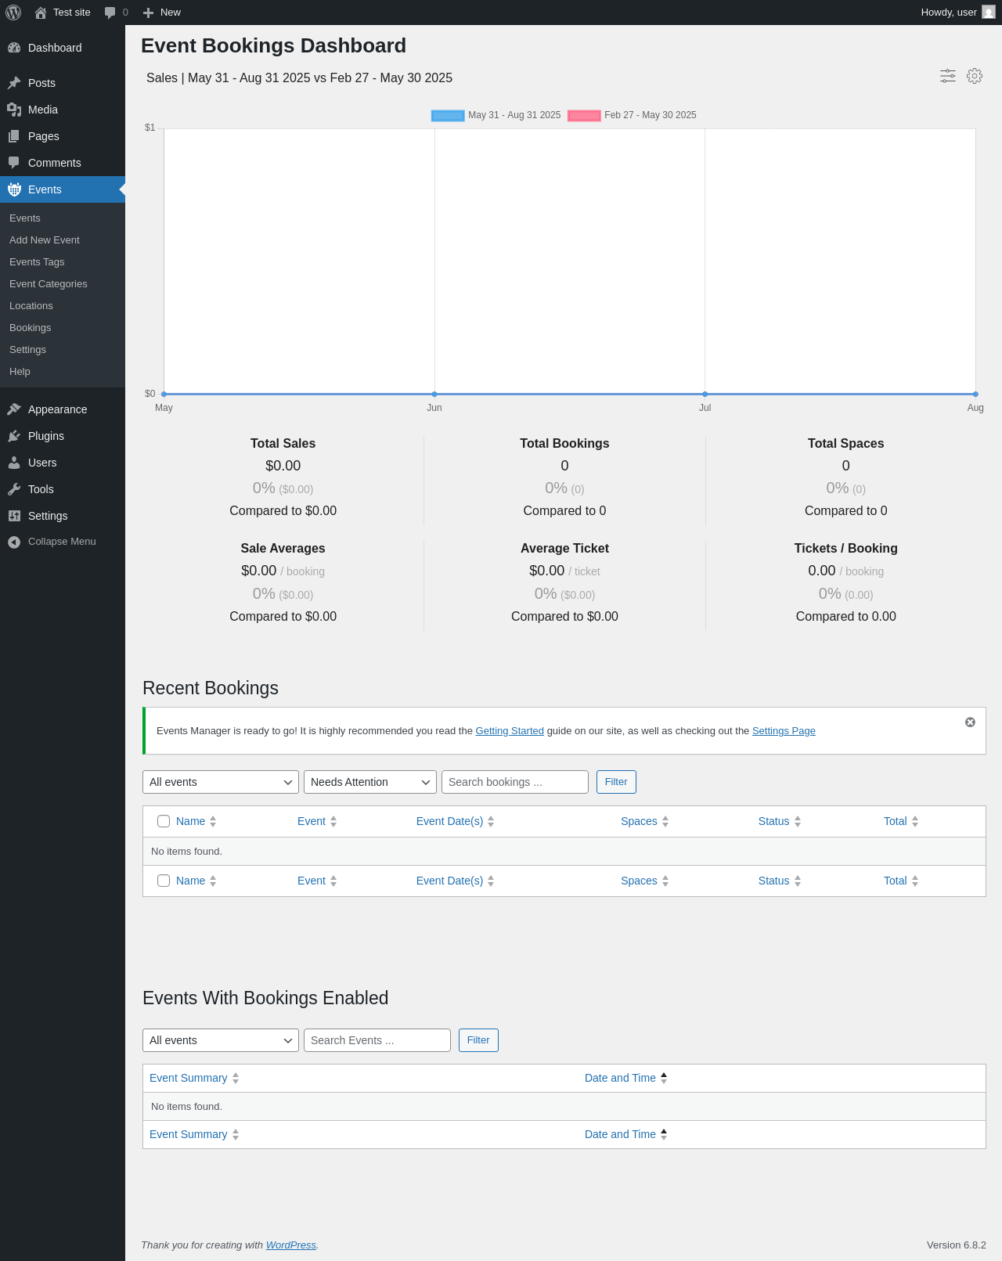Viewport: 1002px width, 1261px height.
Task: Sort bookings by Name in header row
Action: tap(190, 821)
